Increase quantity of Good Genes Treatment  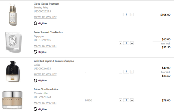(x=132, y=15)
